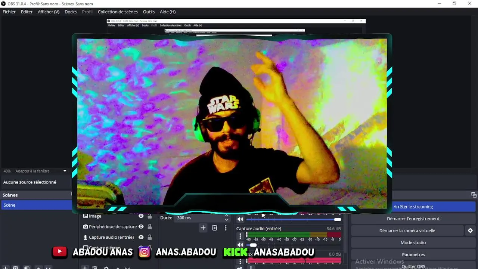The height and width of the screenshot is (269, 478).
Task: Toggle the lock on Capture audio (entrée) source
Action: [150, 237]
